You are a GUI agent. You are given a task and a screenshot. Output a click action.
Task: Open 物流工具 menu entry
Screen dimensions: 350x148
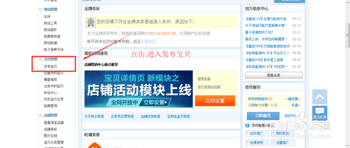[x=50, y=23]
